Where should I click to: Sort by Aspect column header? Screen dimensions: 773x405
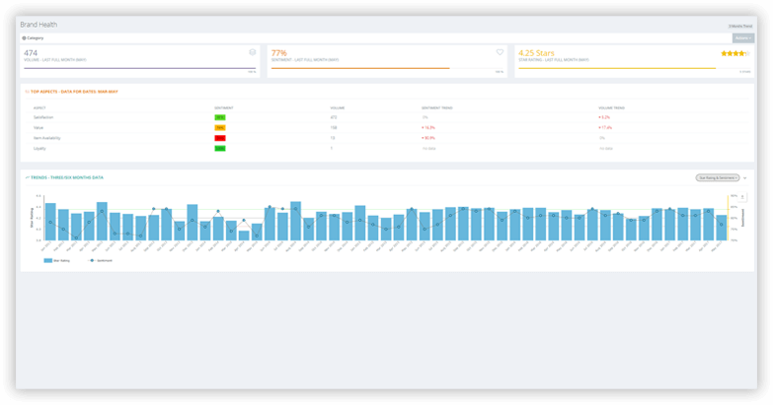(x=39, y=107)
